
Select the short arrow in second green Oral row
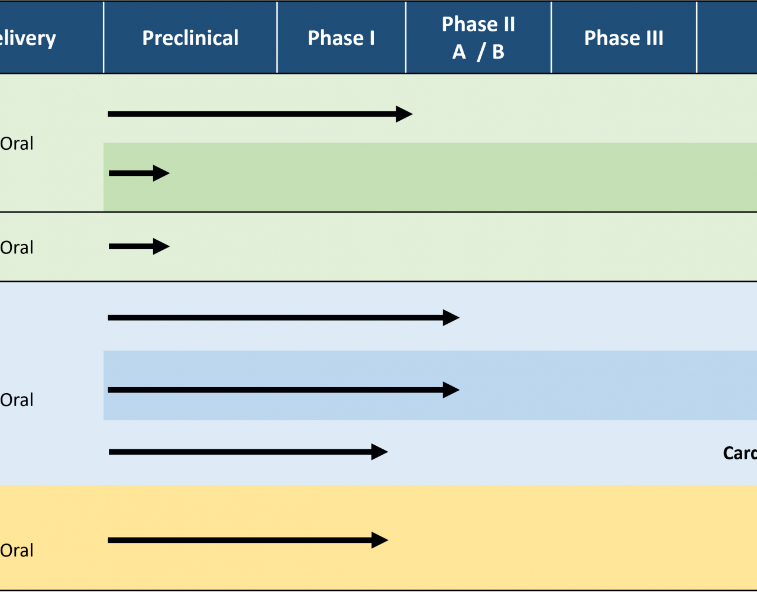pos(139,246)
